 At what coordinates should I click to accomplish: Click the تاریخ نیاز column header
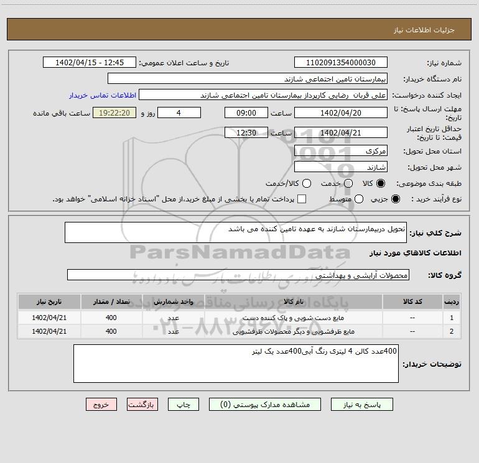pos(49,301)
